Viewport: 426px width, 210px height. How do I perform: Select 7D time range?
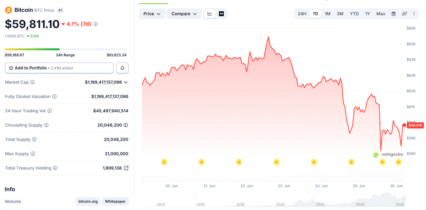click(315, 14)
